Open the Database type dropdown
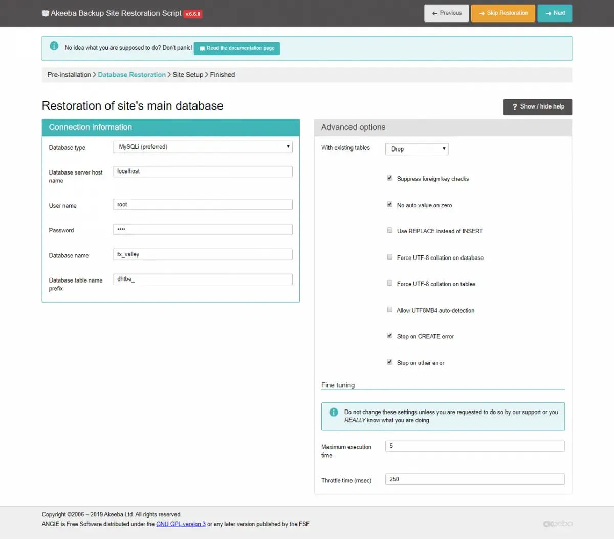Image resolution: width=614 pixels, height=540 pixels. tap(203, 147)
